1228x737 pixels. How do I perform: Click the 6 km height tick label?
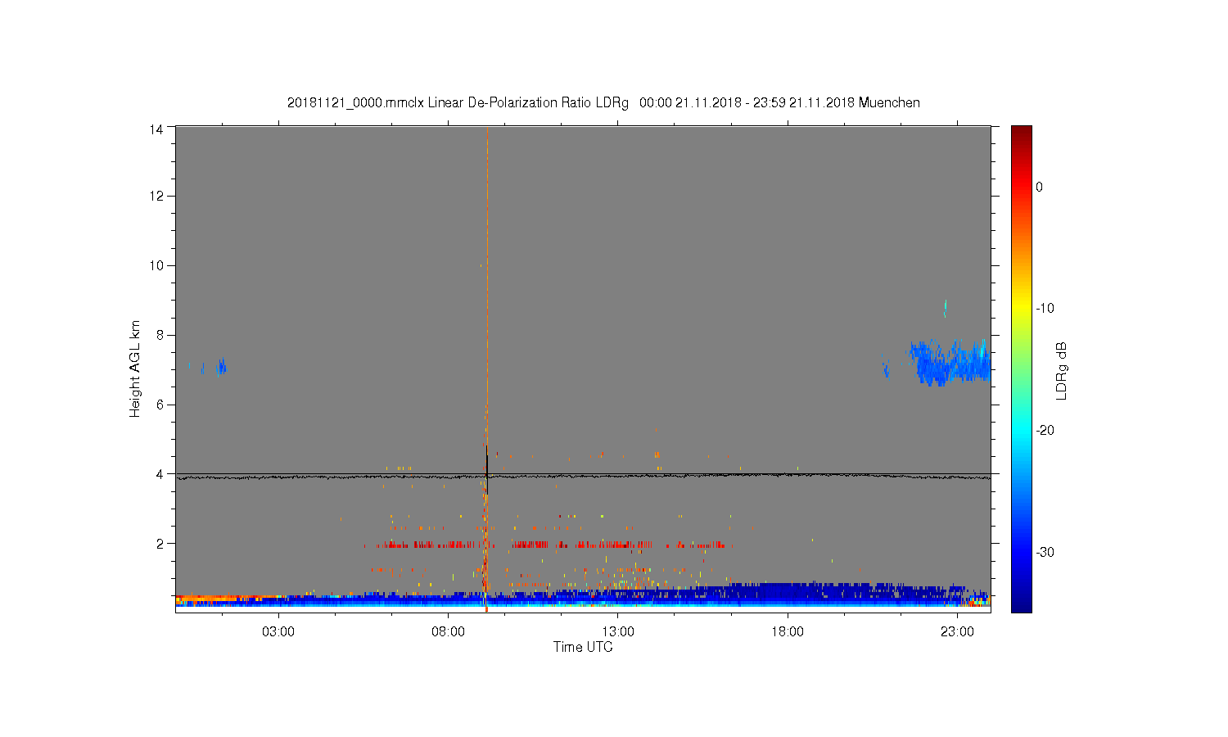(x=160, y=405)
